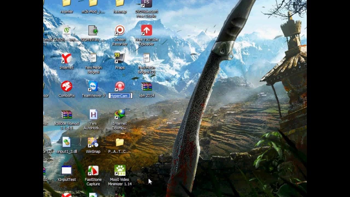Select the HyperCam 3 red record icon

[120, 86]
